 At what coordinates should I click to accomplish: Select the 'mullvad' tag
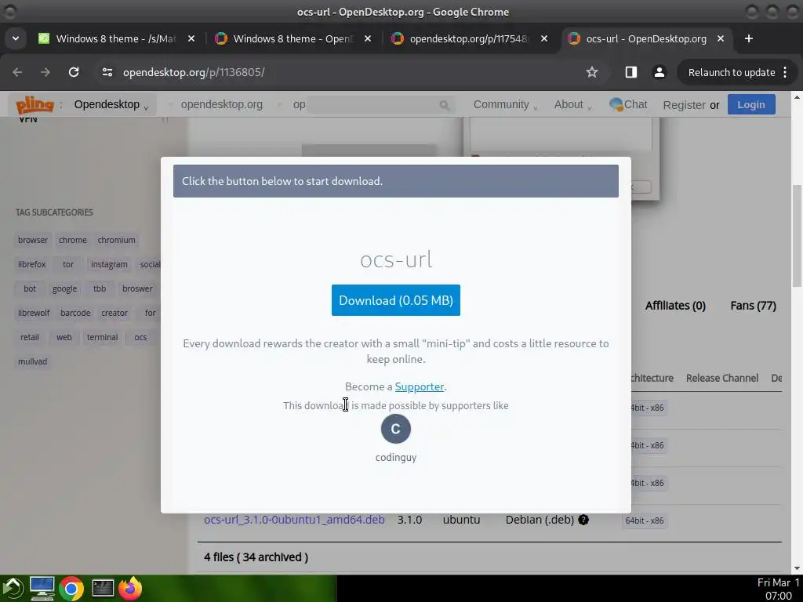[33, 361]
